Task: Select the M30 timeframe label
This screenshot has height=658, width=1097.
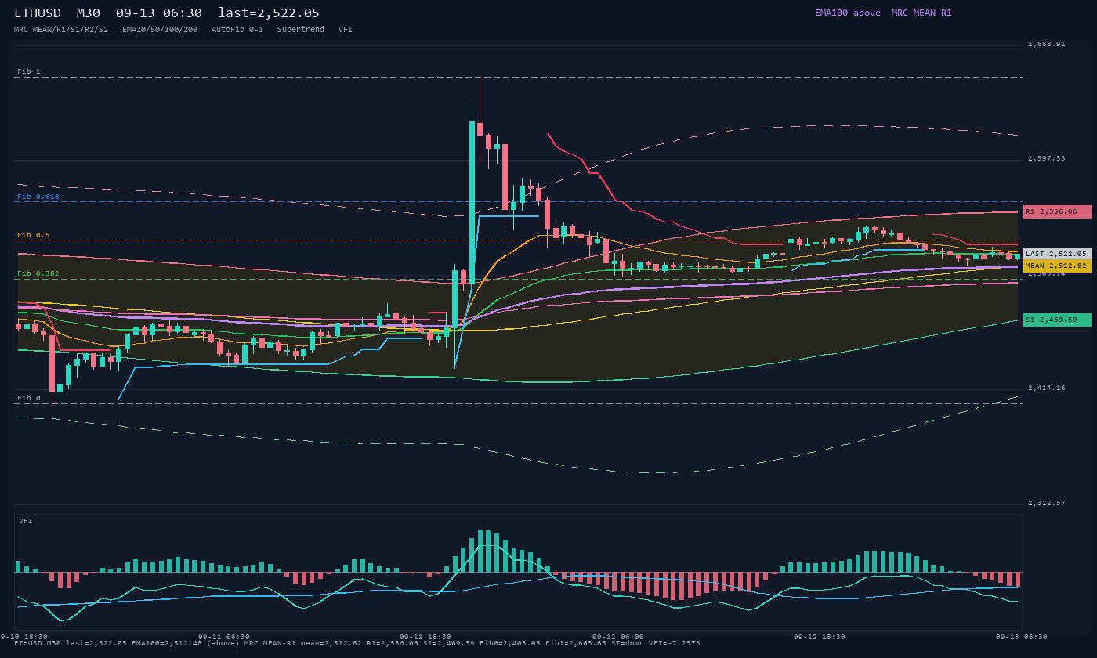Action: click(89, 13)
